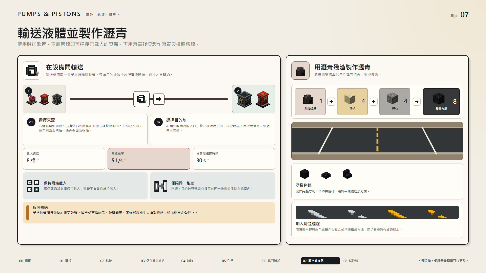Click the 礫石 gravel ingredient tile
Viewport: 486px width, 273px height.
click(395, 102)
